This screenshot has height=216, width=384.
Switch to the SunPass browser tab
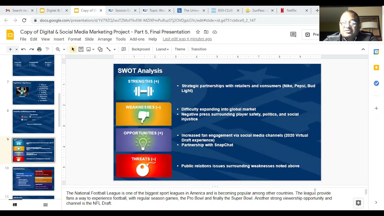(x=259, y=10)
